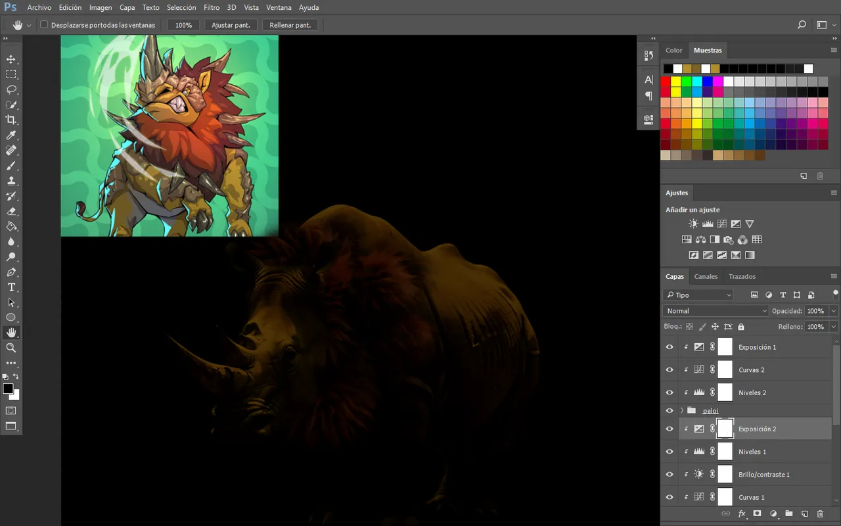
Task: Click the Ajustar pant. button
Action: tap(231, 25)
